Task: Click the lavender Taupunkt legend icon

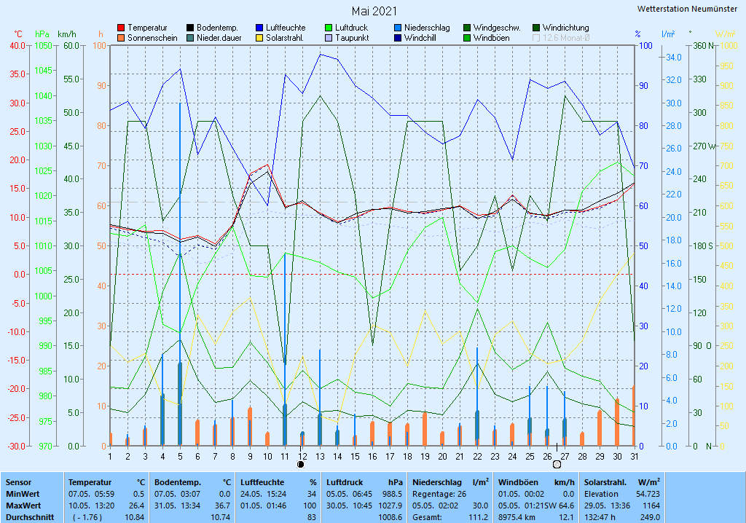Action: click(329, 38)
